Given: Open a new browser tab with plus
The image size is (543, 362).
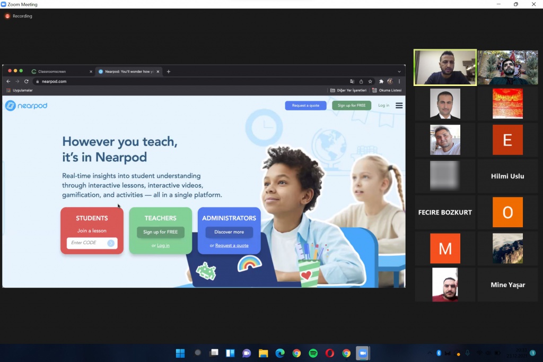Looking at the screenshot, I should pos(169,72).
